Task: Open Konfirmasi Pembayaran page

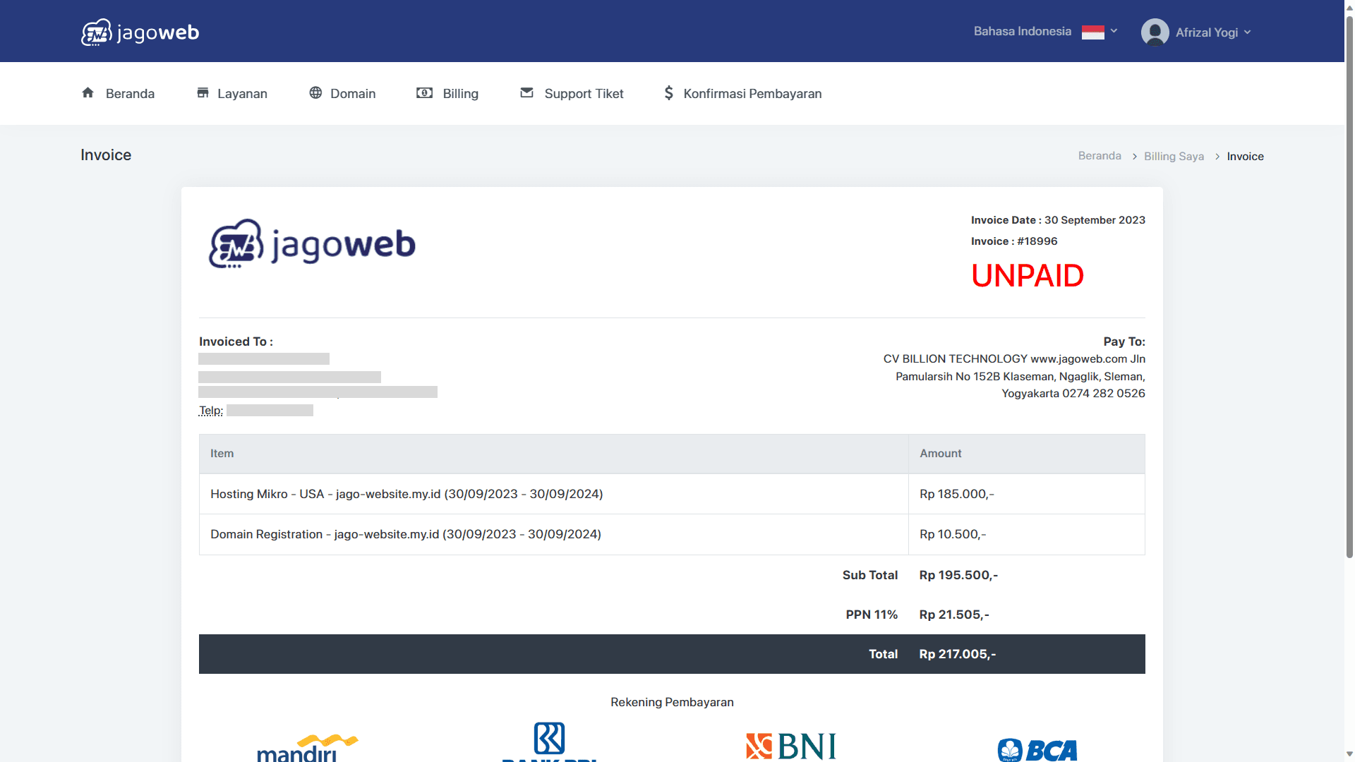Action: pyautogui.click(x=742, y=93)
